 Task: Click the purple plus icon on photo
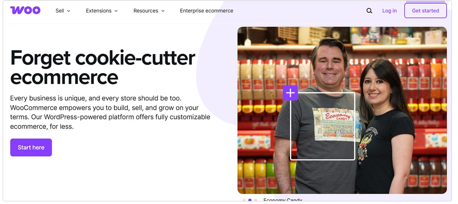[x=290, y=93]
